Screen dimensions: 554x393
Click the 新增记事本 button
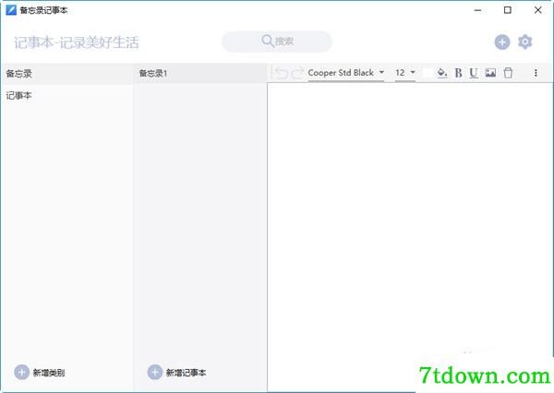(176, 372)
